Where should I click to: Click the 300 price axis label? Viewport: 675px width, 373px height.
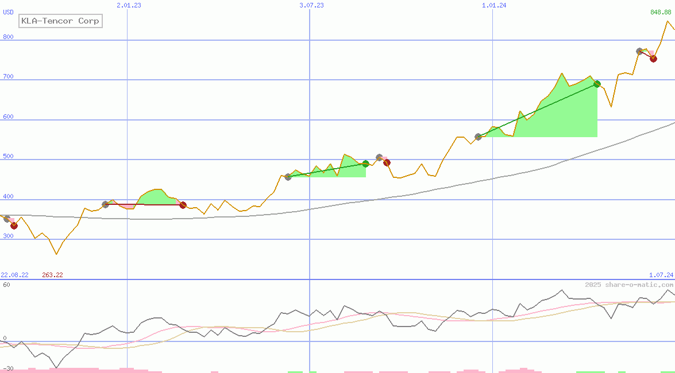pyautogui.click(x=8, y=236)
